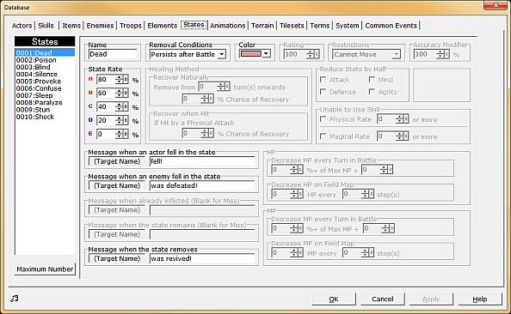Open the System tab
This screenshot has height=314, width=511.
point(347,26)
